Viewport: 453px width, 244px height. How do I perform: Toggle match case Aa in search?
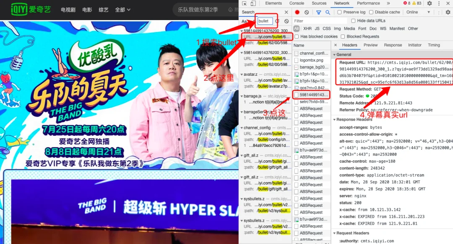244,21
